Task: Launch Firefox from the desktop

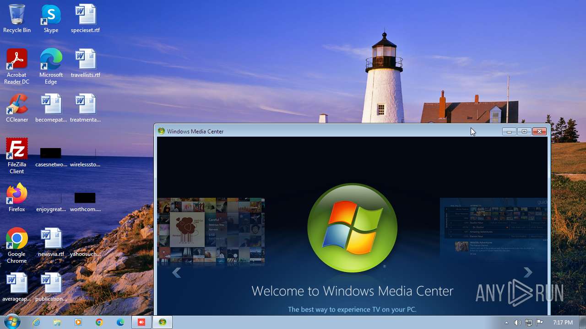Action: [x=17, y=197]
